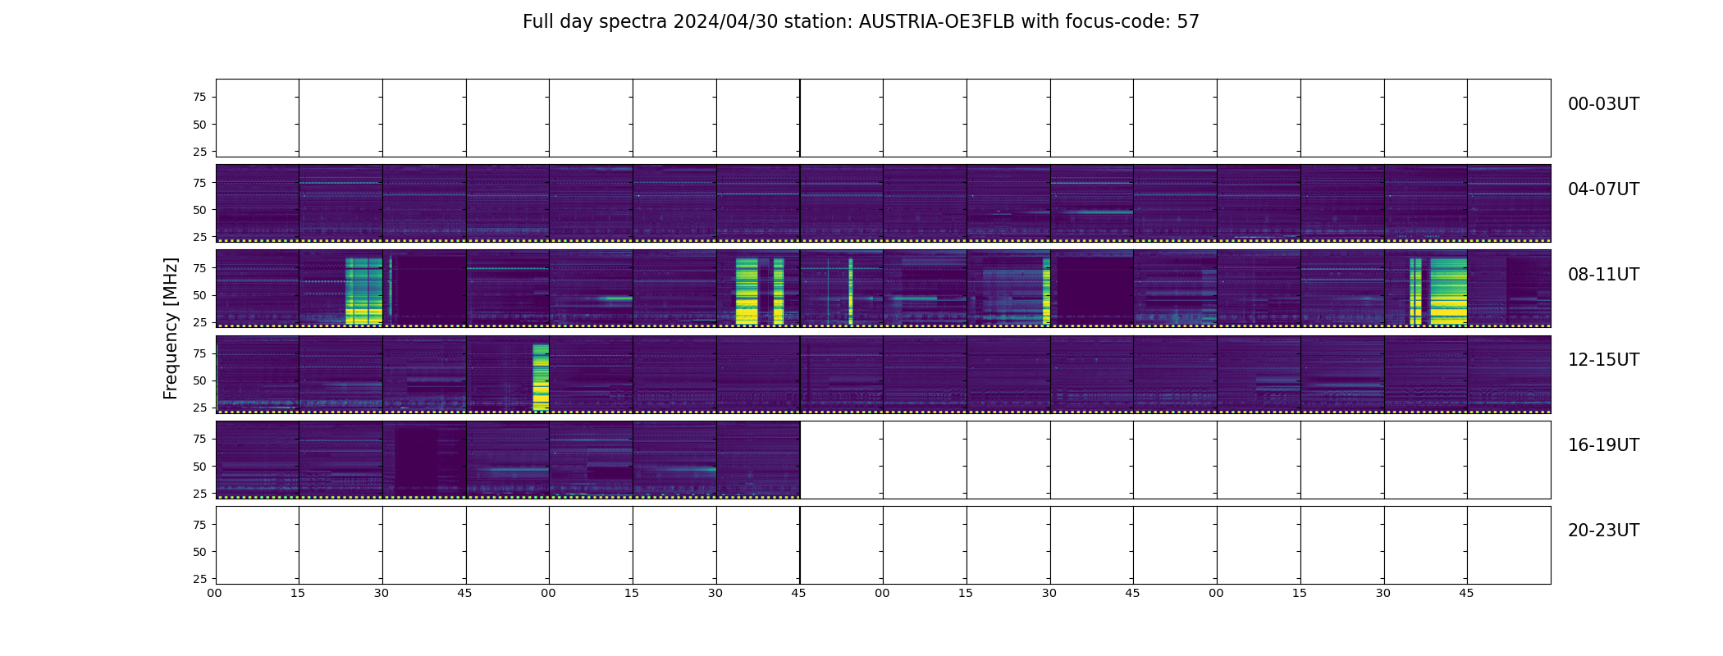The height and width of the screenshot is (656, 1723).
Task: Select the '08-11UT' row label
Action: click(1603, 275)
